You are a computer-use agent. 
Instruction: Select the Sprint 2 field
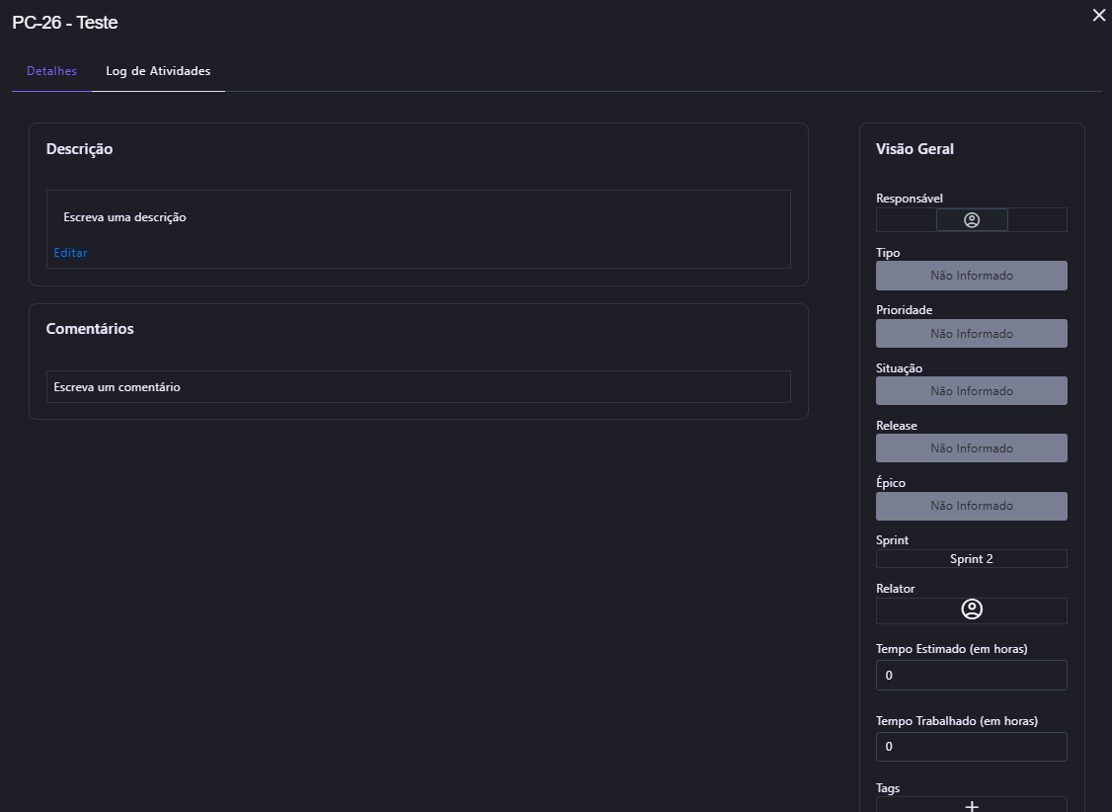(x=972, y=559)
